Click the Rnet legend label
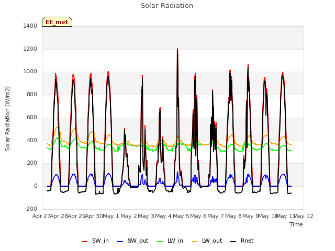Viewport: 335px width, 251px height. click(247, 241)
